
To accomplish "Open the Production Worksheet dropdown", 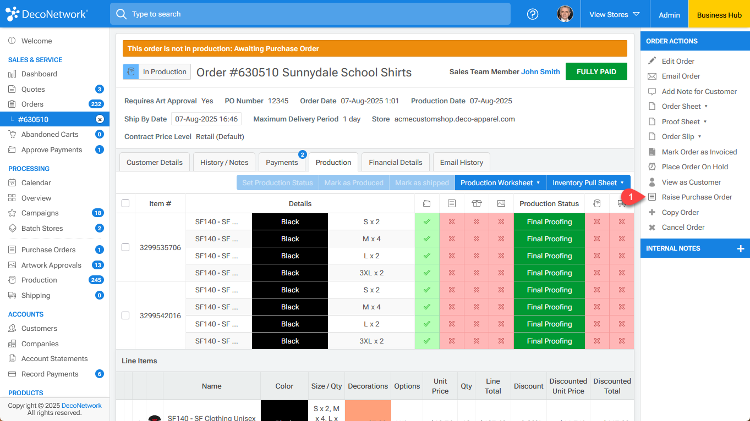I will 500,182.
